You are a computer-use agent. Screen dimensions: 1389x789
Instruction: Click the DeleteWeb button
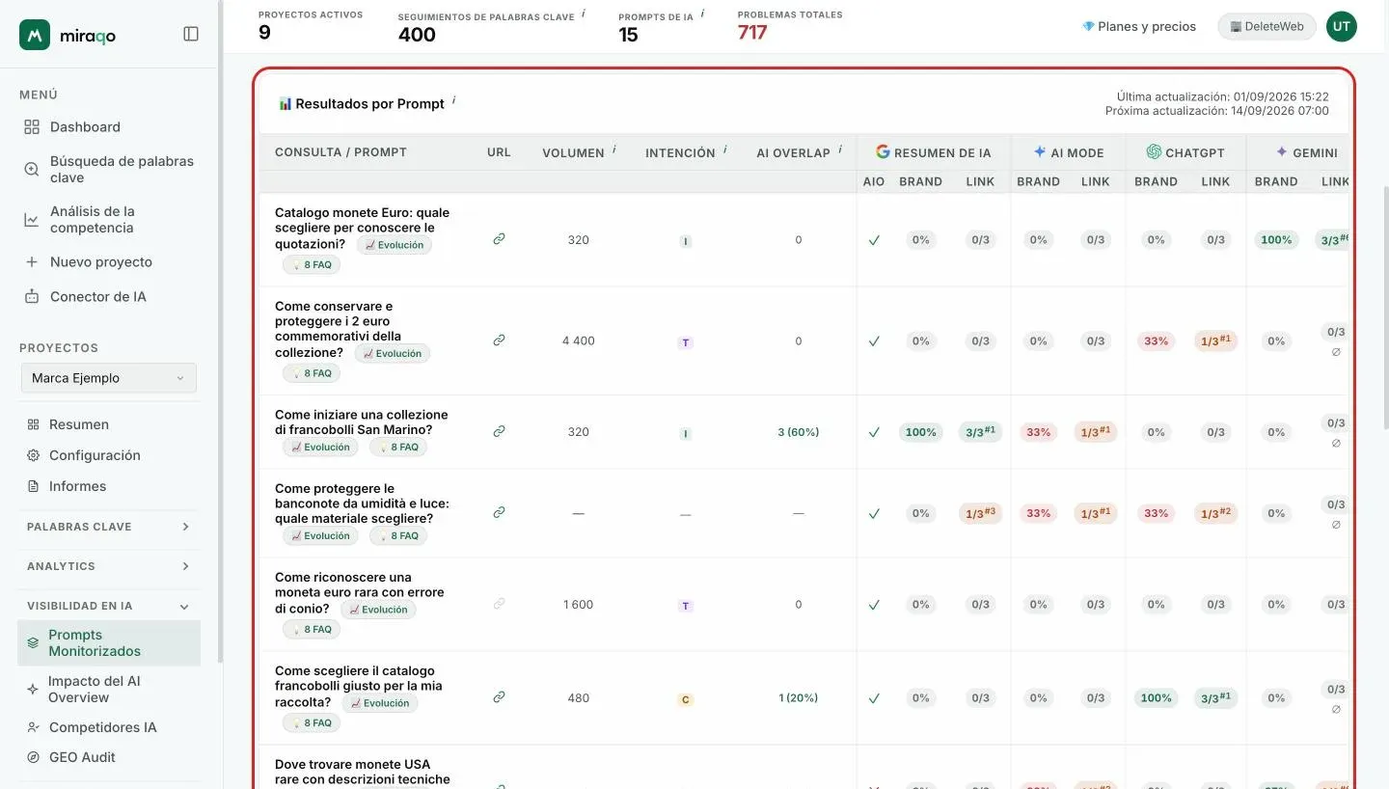pos(1266,27)
